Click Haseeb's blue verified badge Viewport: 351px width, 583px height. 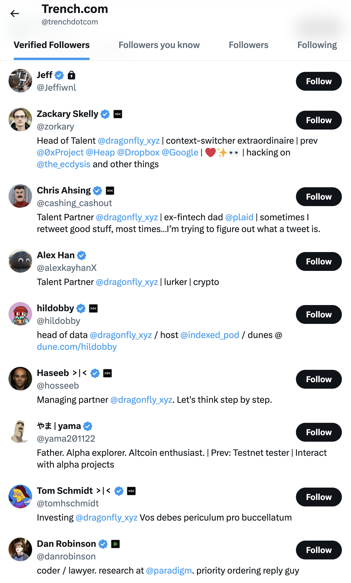(94, 373)
